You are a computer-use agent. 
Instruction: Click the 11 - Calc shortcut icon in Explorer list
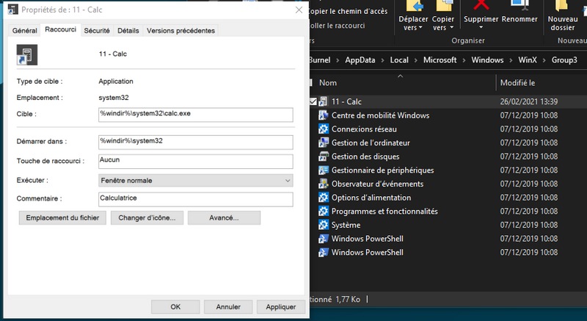(323, 101)
